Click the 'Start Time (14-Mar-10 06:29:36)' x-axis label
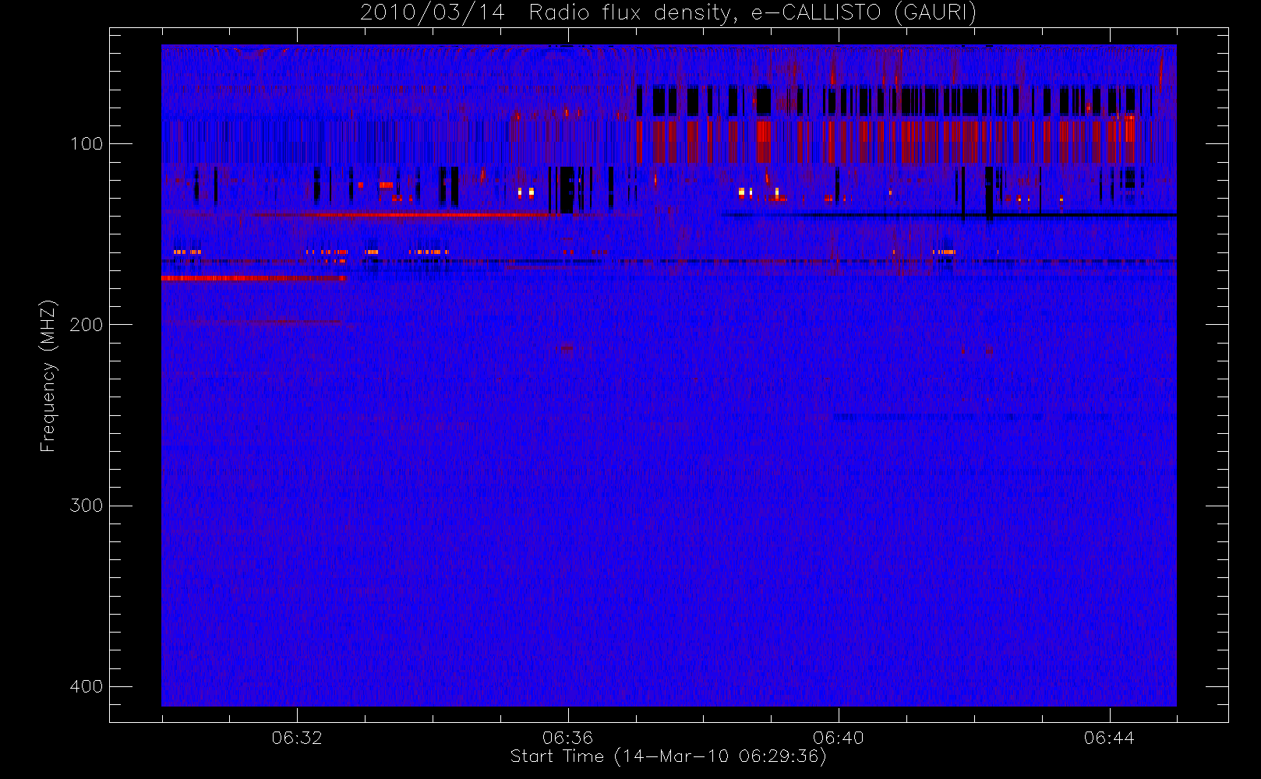The height and width of the screenshot is (779, 1261). pyautogui.click(x=668, y=756)
